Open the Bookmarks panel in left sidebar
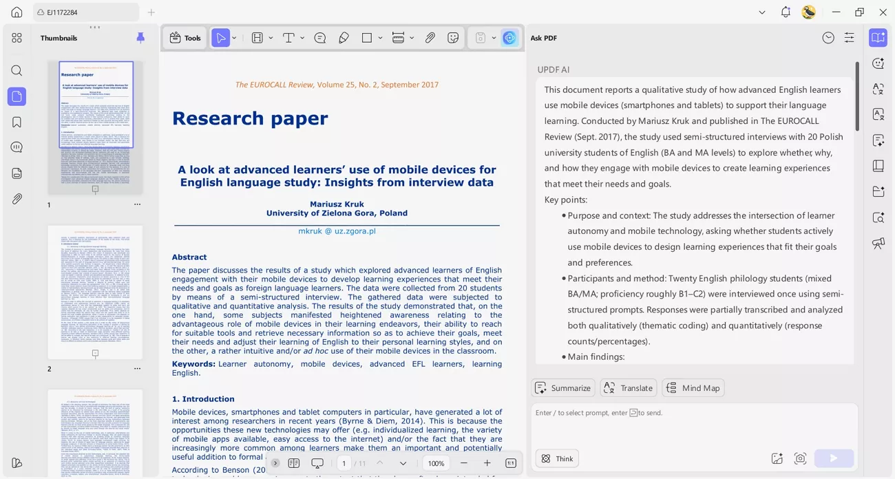The height and width of the screenshot is (479, 895). click(x=17, y=122)
